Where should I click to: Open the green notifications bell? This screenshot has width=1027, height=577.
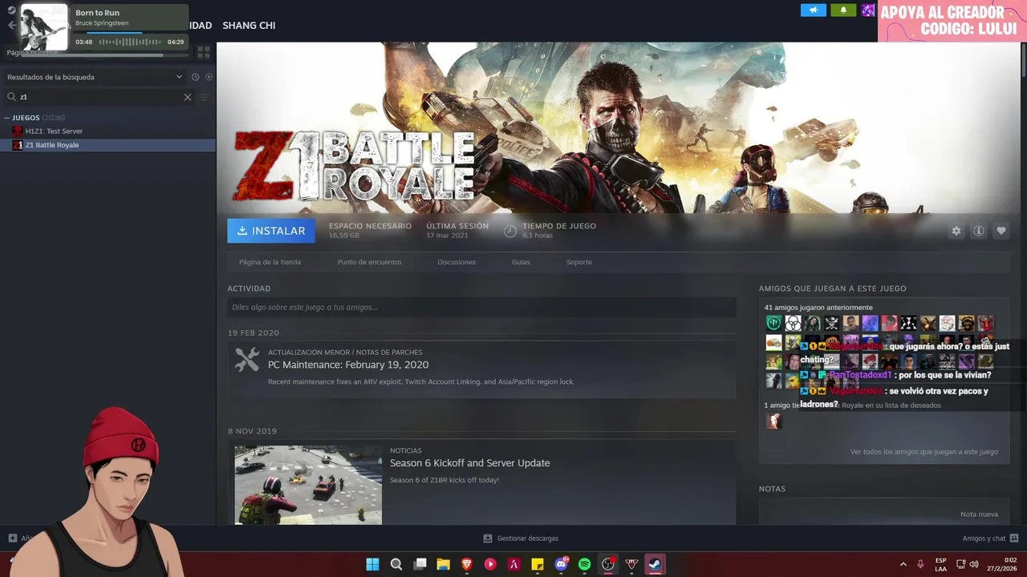(x=843, y=10)
